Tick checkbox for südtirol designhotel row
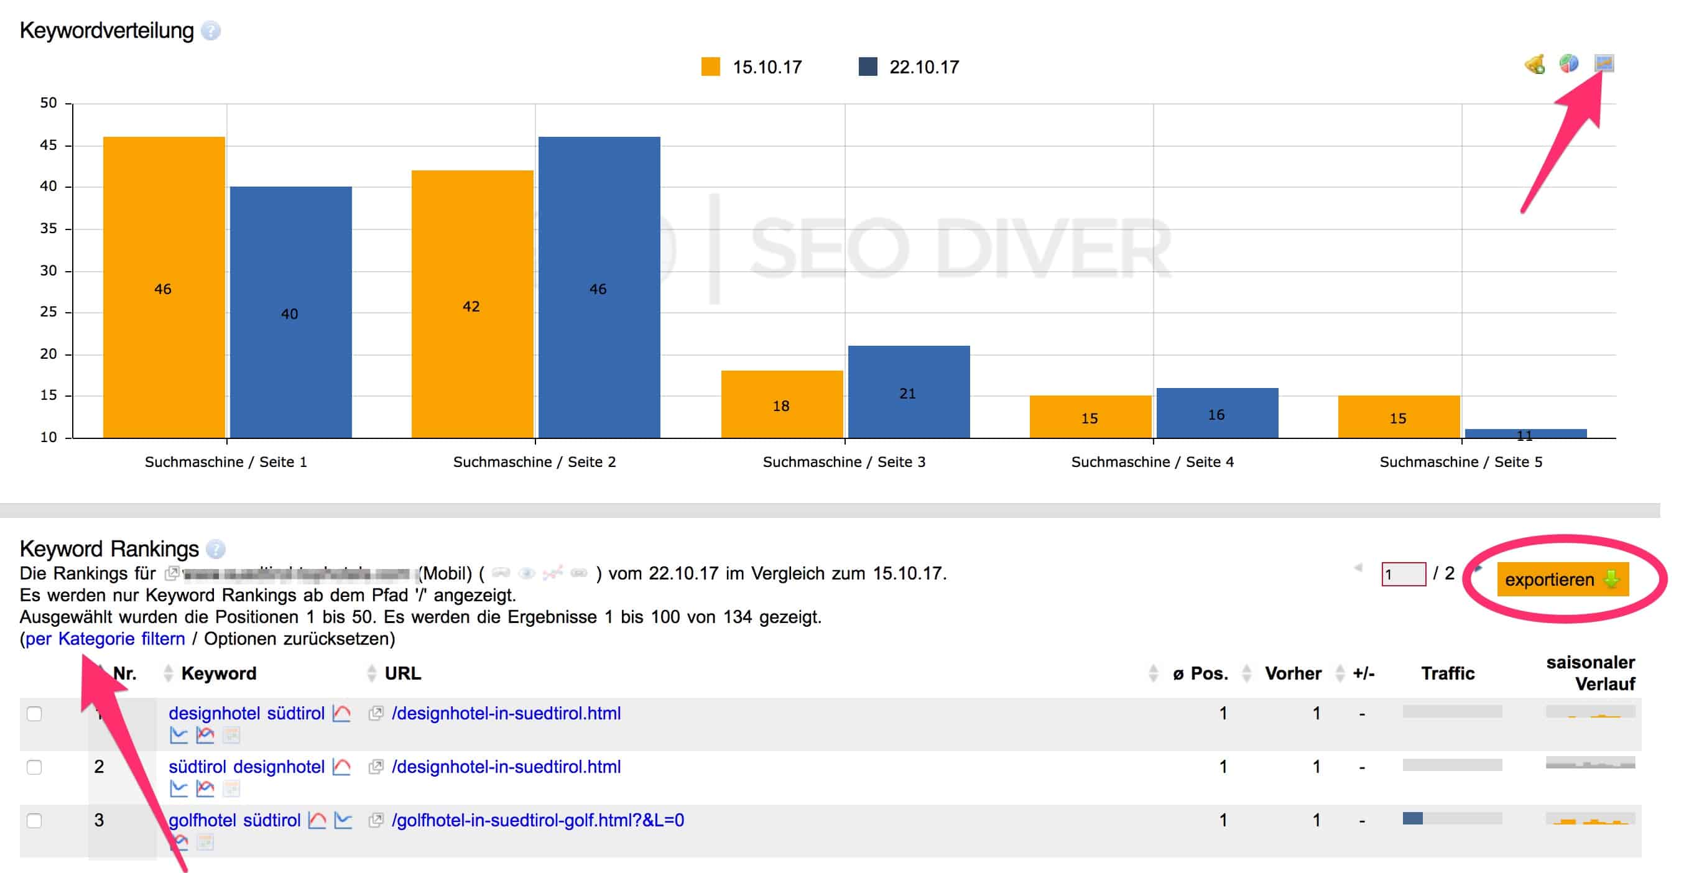 tap(34, 767)
